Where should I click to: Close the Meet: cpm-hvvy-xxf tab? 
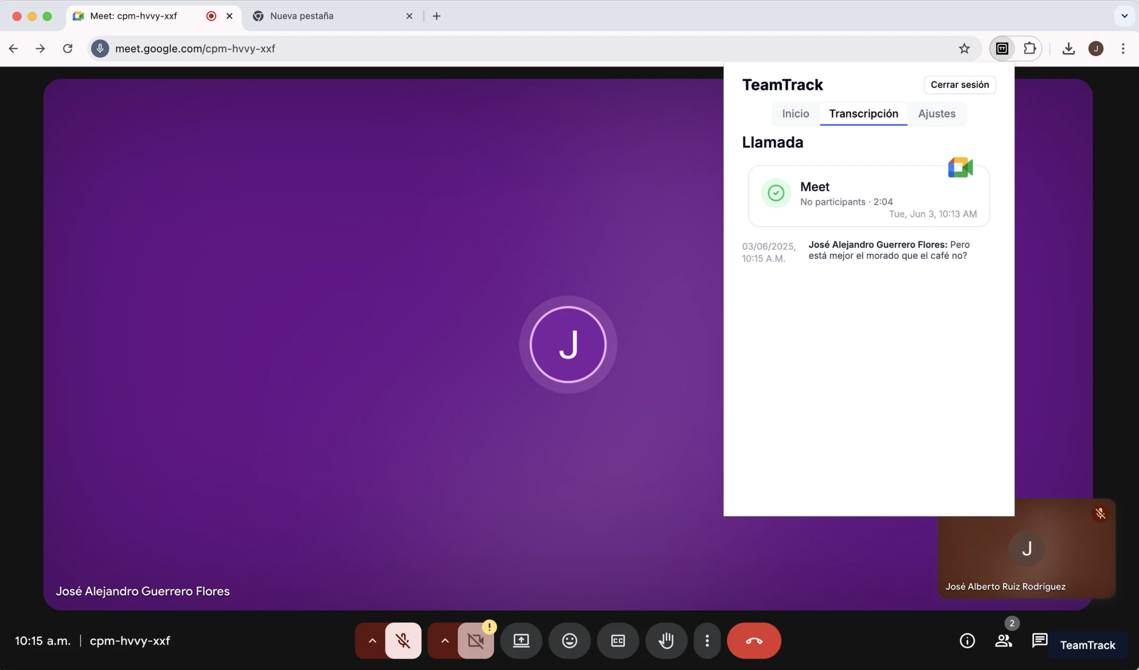[229, 16]
